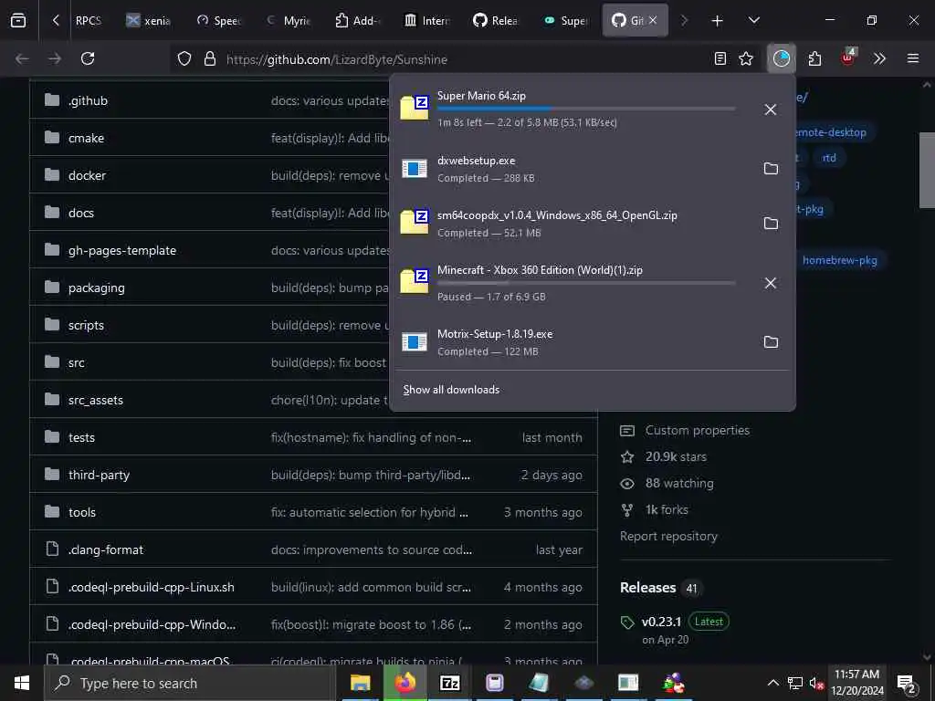The height and width of the screenshot is (701, 935).
Task: Open File Explorer from the taskbar
Action: point(360,683)
